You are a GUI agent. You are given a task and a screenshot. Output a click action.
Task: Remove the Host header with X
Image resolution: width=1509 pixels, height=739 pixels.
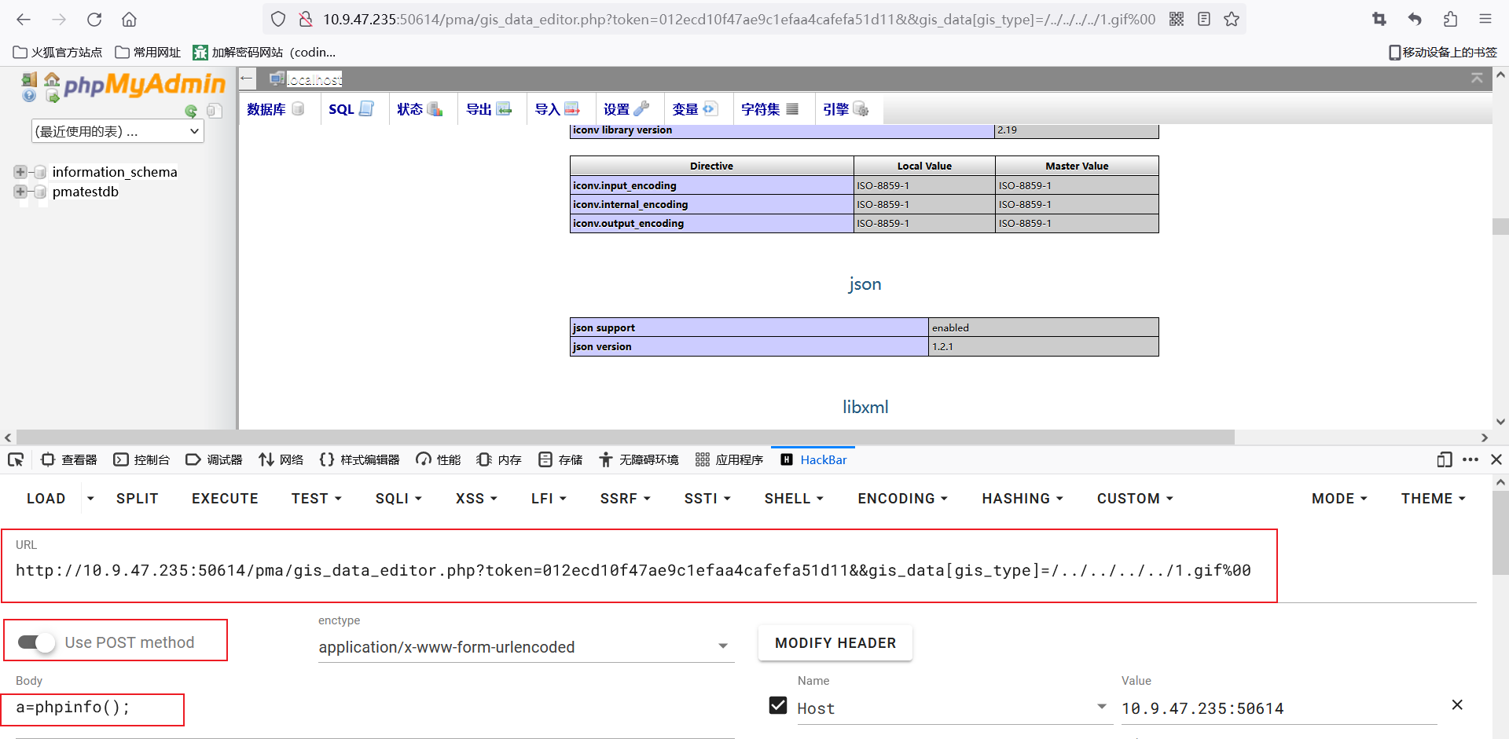tap(1457, 705)
